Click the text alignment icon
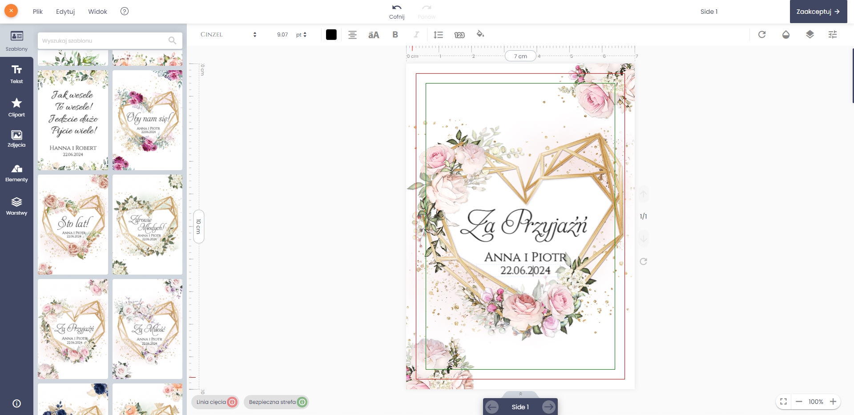The image size is (854, 415). [x=352, y=35]
